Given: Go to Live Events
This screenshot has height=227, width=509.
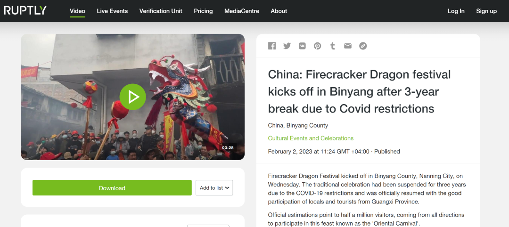Looking at the screenshot, I should [112, 11].
